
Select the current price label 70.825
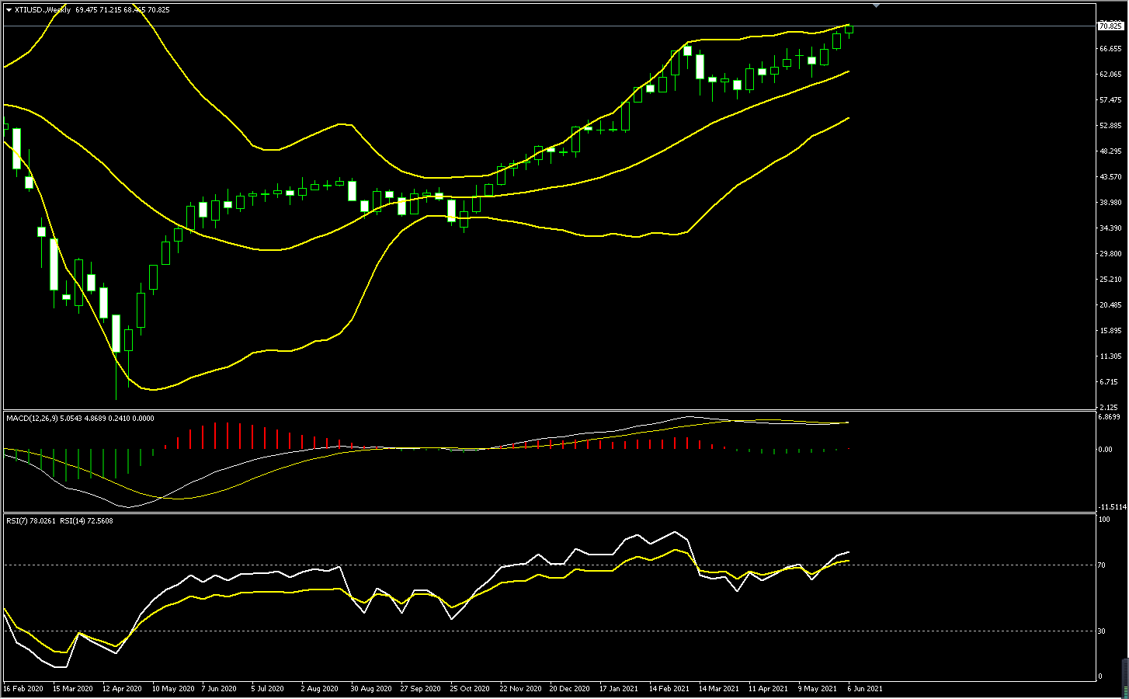pyautogui.click(x=1110, y=26)
